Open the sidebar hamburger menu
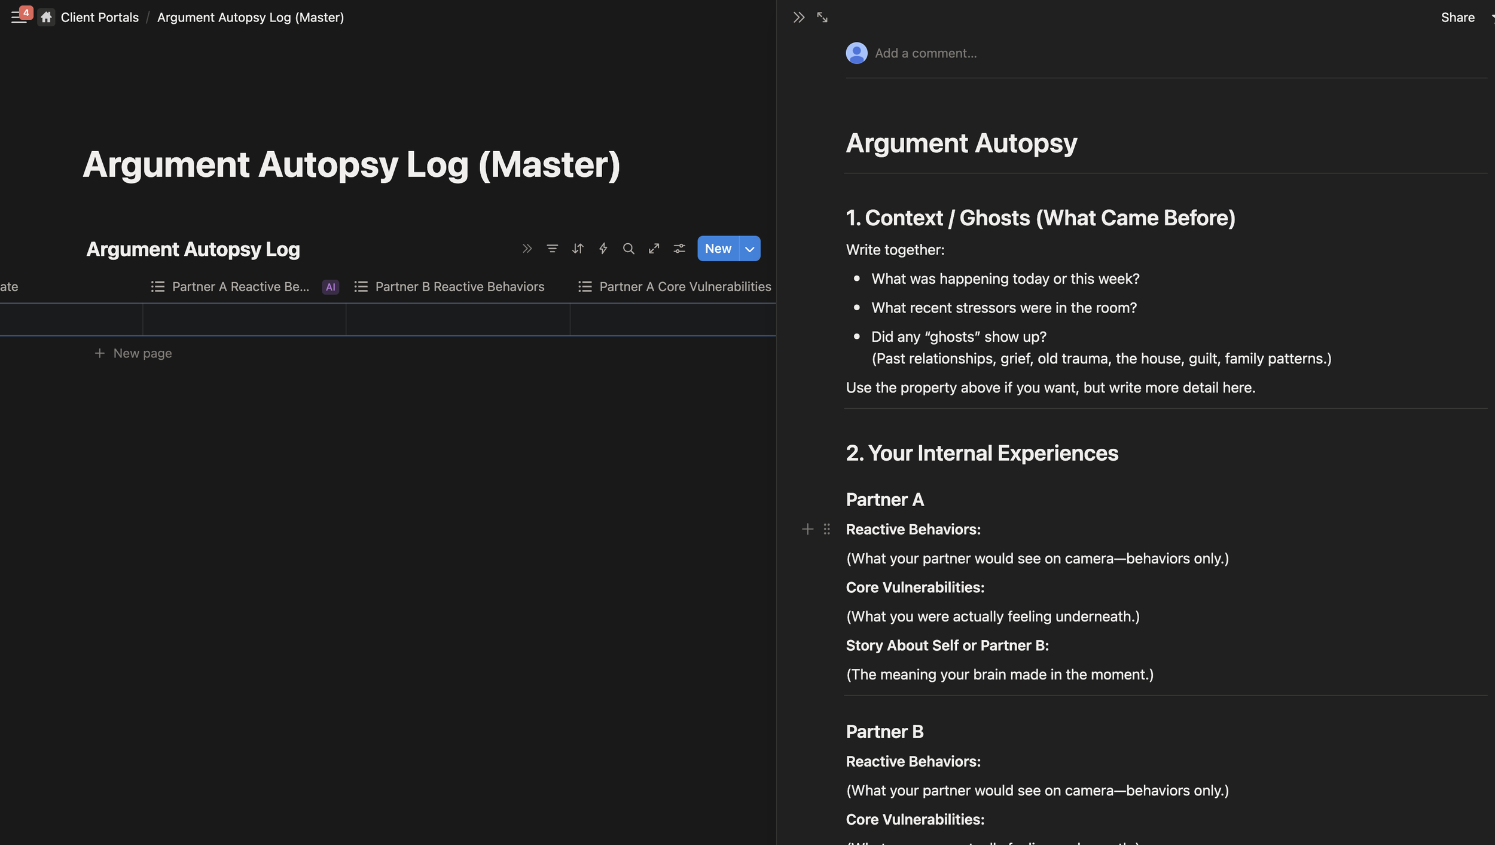The height and width of the screenshot is (845, 1495). (19, 17)
